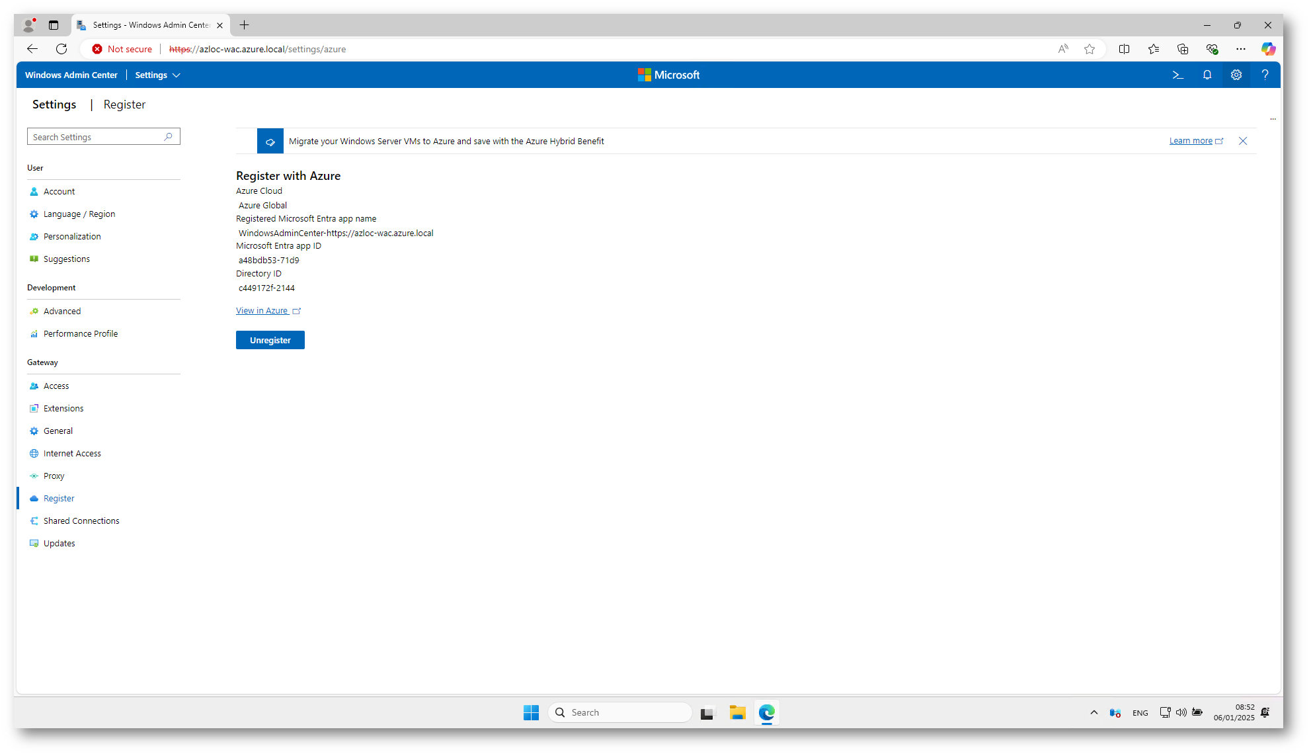Click the browser address bar URL
This screenshot has width=1311, height=756.
[258, 49]
